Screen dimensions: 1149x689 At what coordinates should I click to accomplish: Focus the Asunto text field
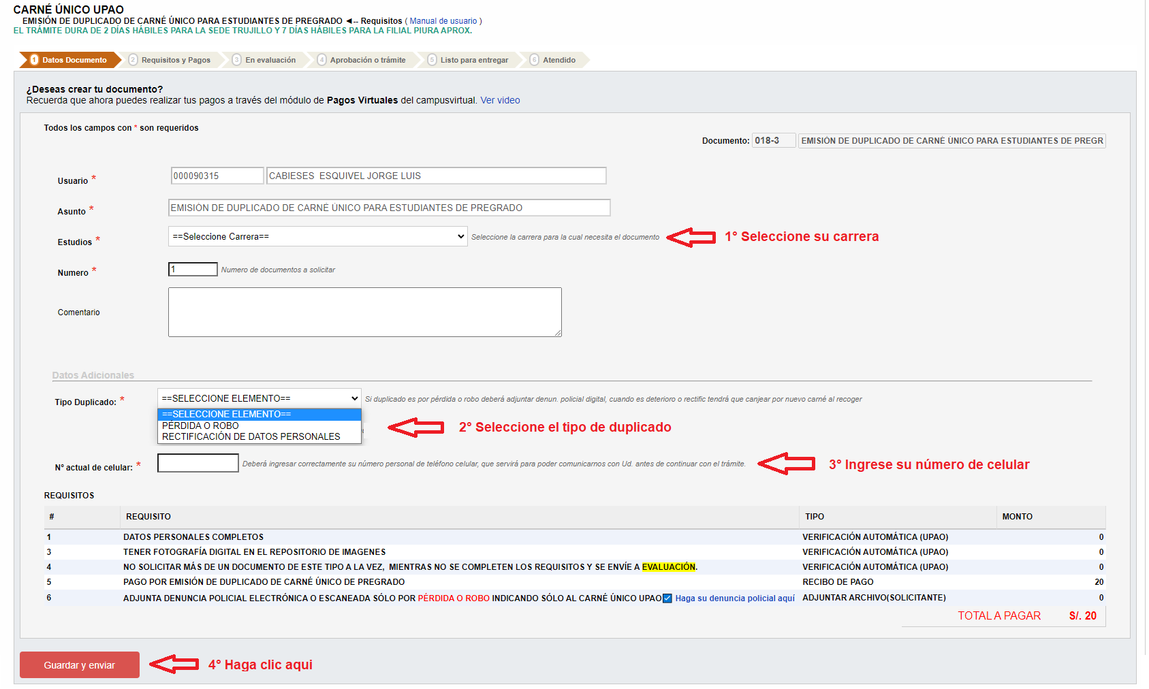click(389, 208)
